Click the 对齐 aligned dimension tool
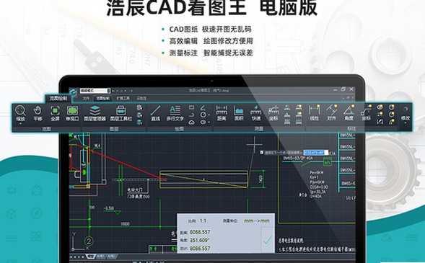Screen dimensions: 425x263 coord(331,113)
